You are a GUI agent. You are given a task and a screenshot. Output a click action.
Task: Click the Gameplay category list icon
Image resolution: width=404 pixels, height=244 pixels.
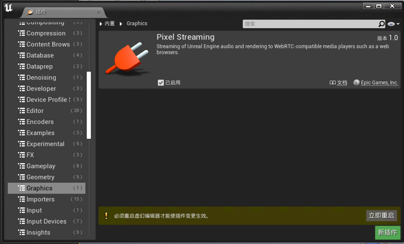tap(22, 166)
